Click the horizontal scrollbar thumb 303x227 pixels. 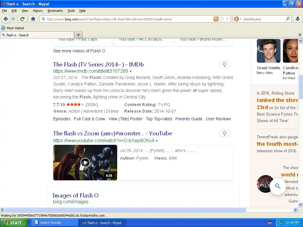(125, 210)
